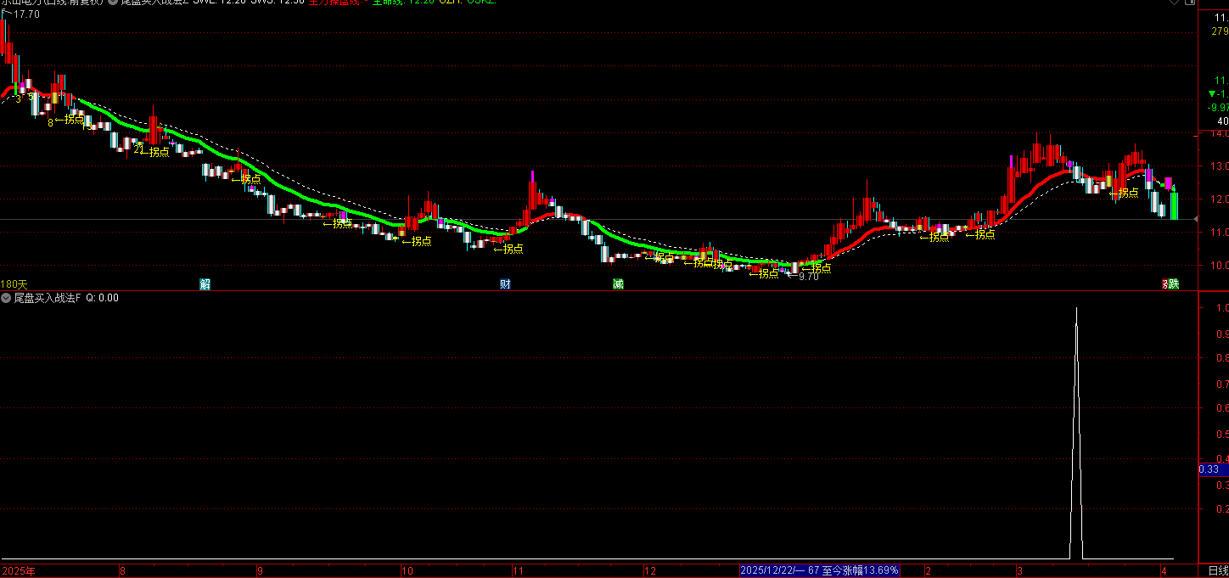
Task: Select the 180天 period label
Action: click(x=14, y=283)
